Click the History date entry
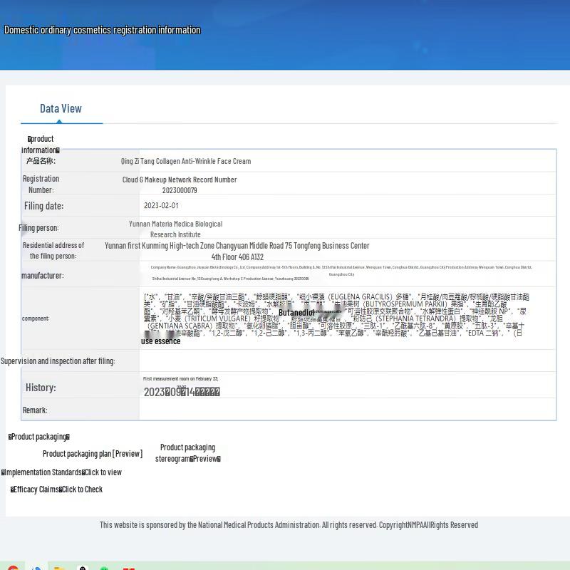 click(x=182, y=392)
